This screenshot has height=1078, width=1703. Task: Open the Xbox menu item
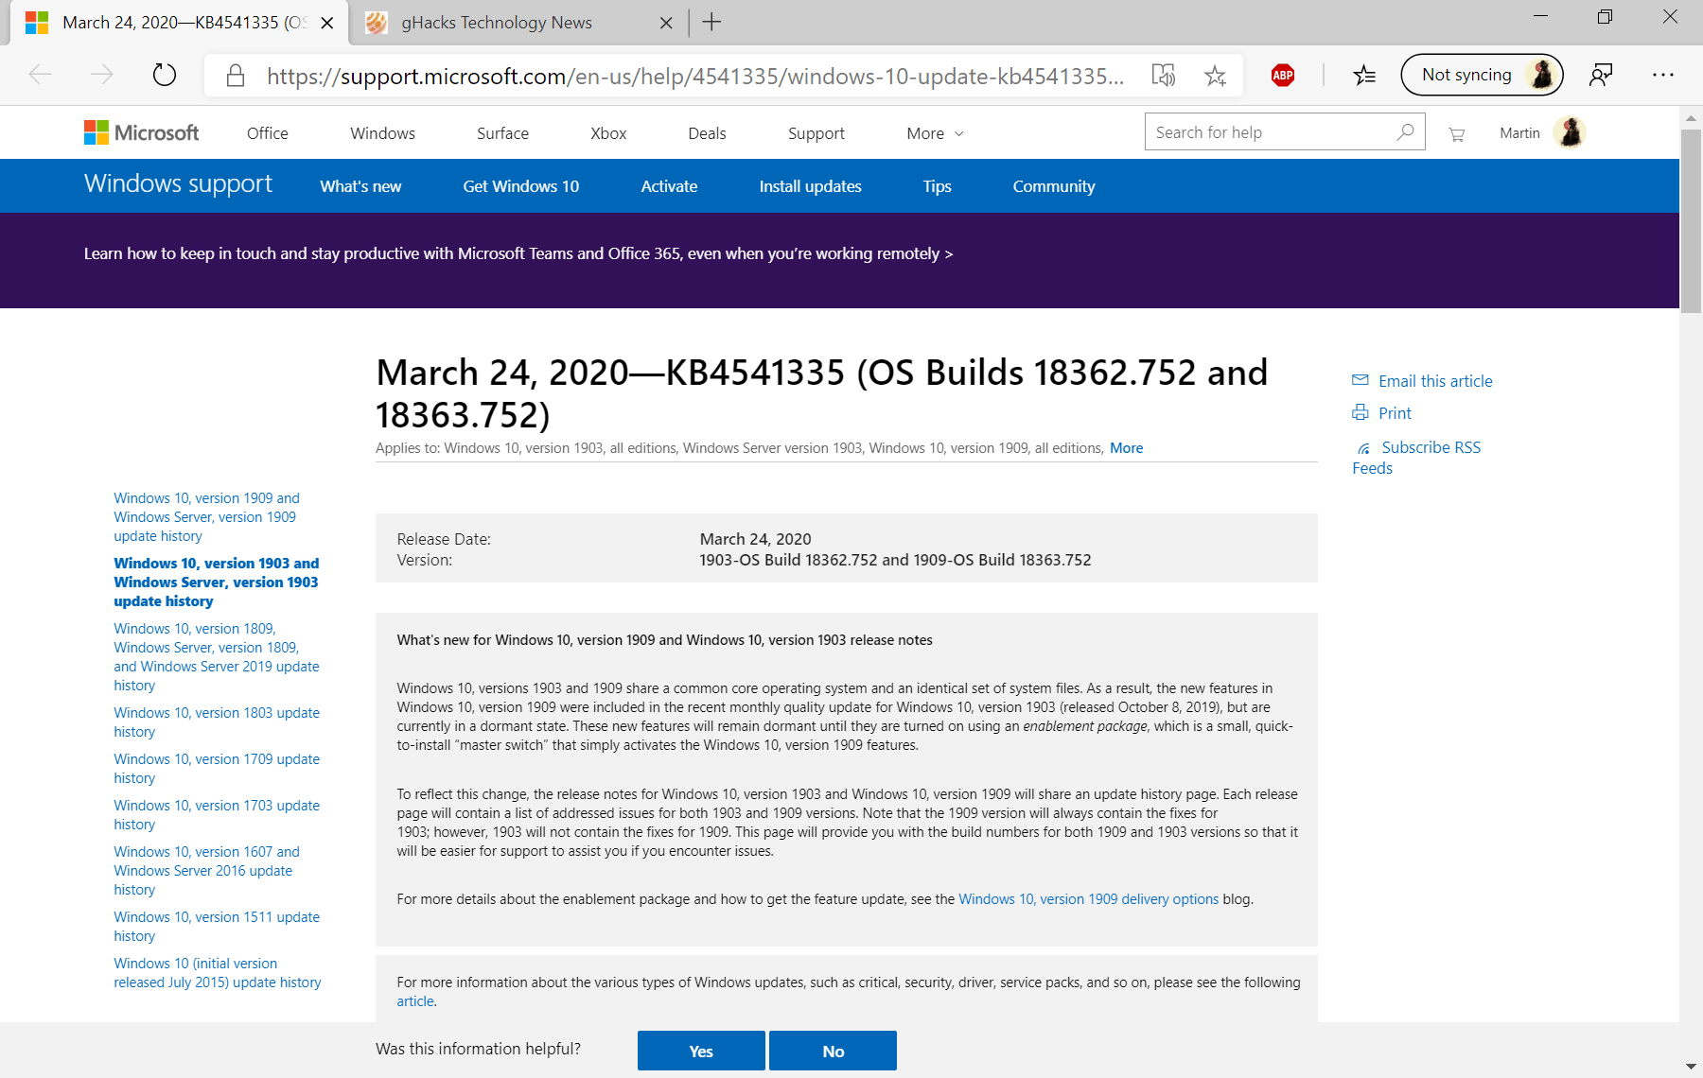pos(608,133)
